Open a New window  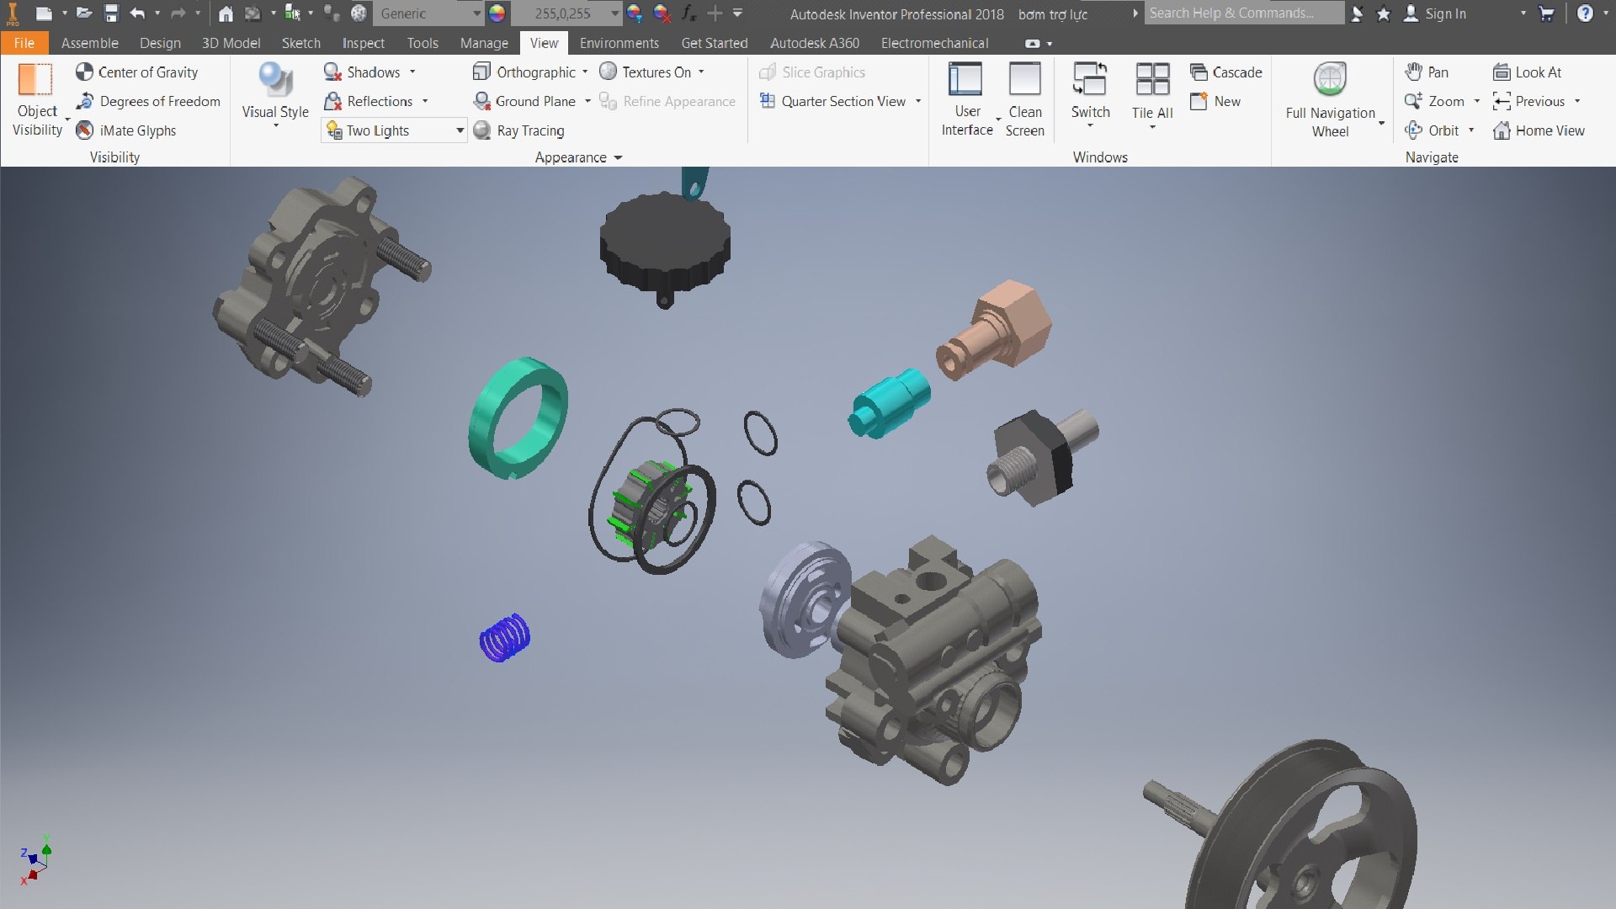coord(1215,101)
